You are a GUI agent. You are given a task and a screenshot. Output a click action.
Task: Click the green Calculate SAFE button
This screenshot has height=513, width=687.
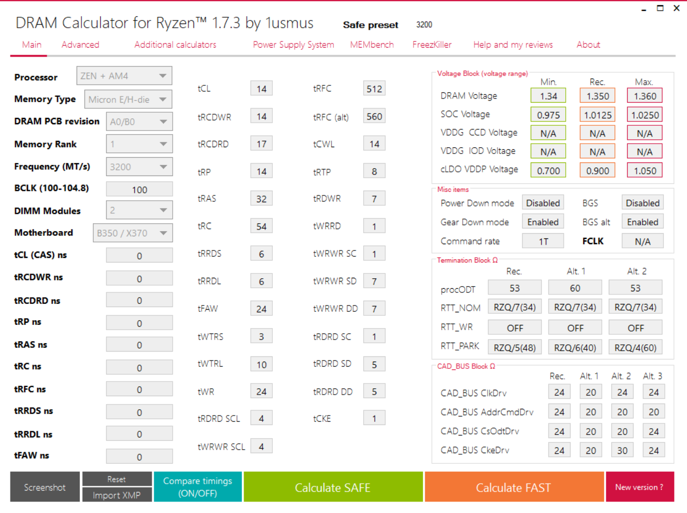[333, 487]
